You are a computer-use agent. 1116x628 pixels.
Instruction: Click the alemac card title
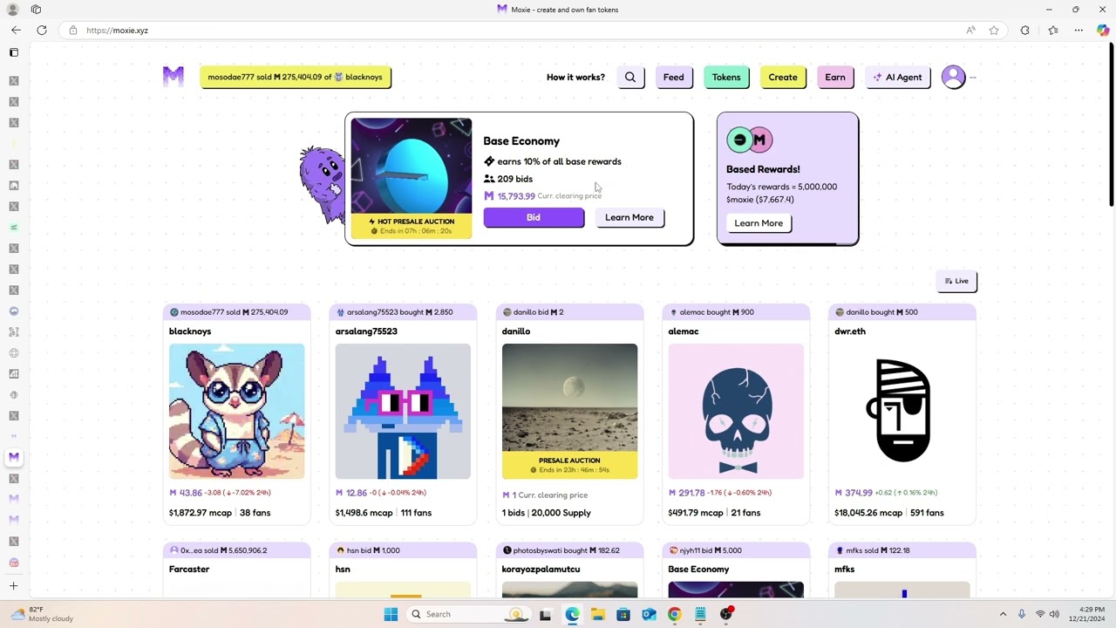(684, 331)
